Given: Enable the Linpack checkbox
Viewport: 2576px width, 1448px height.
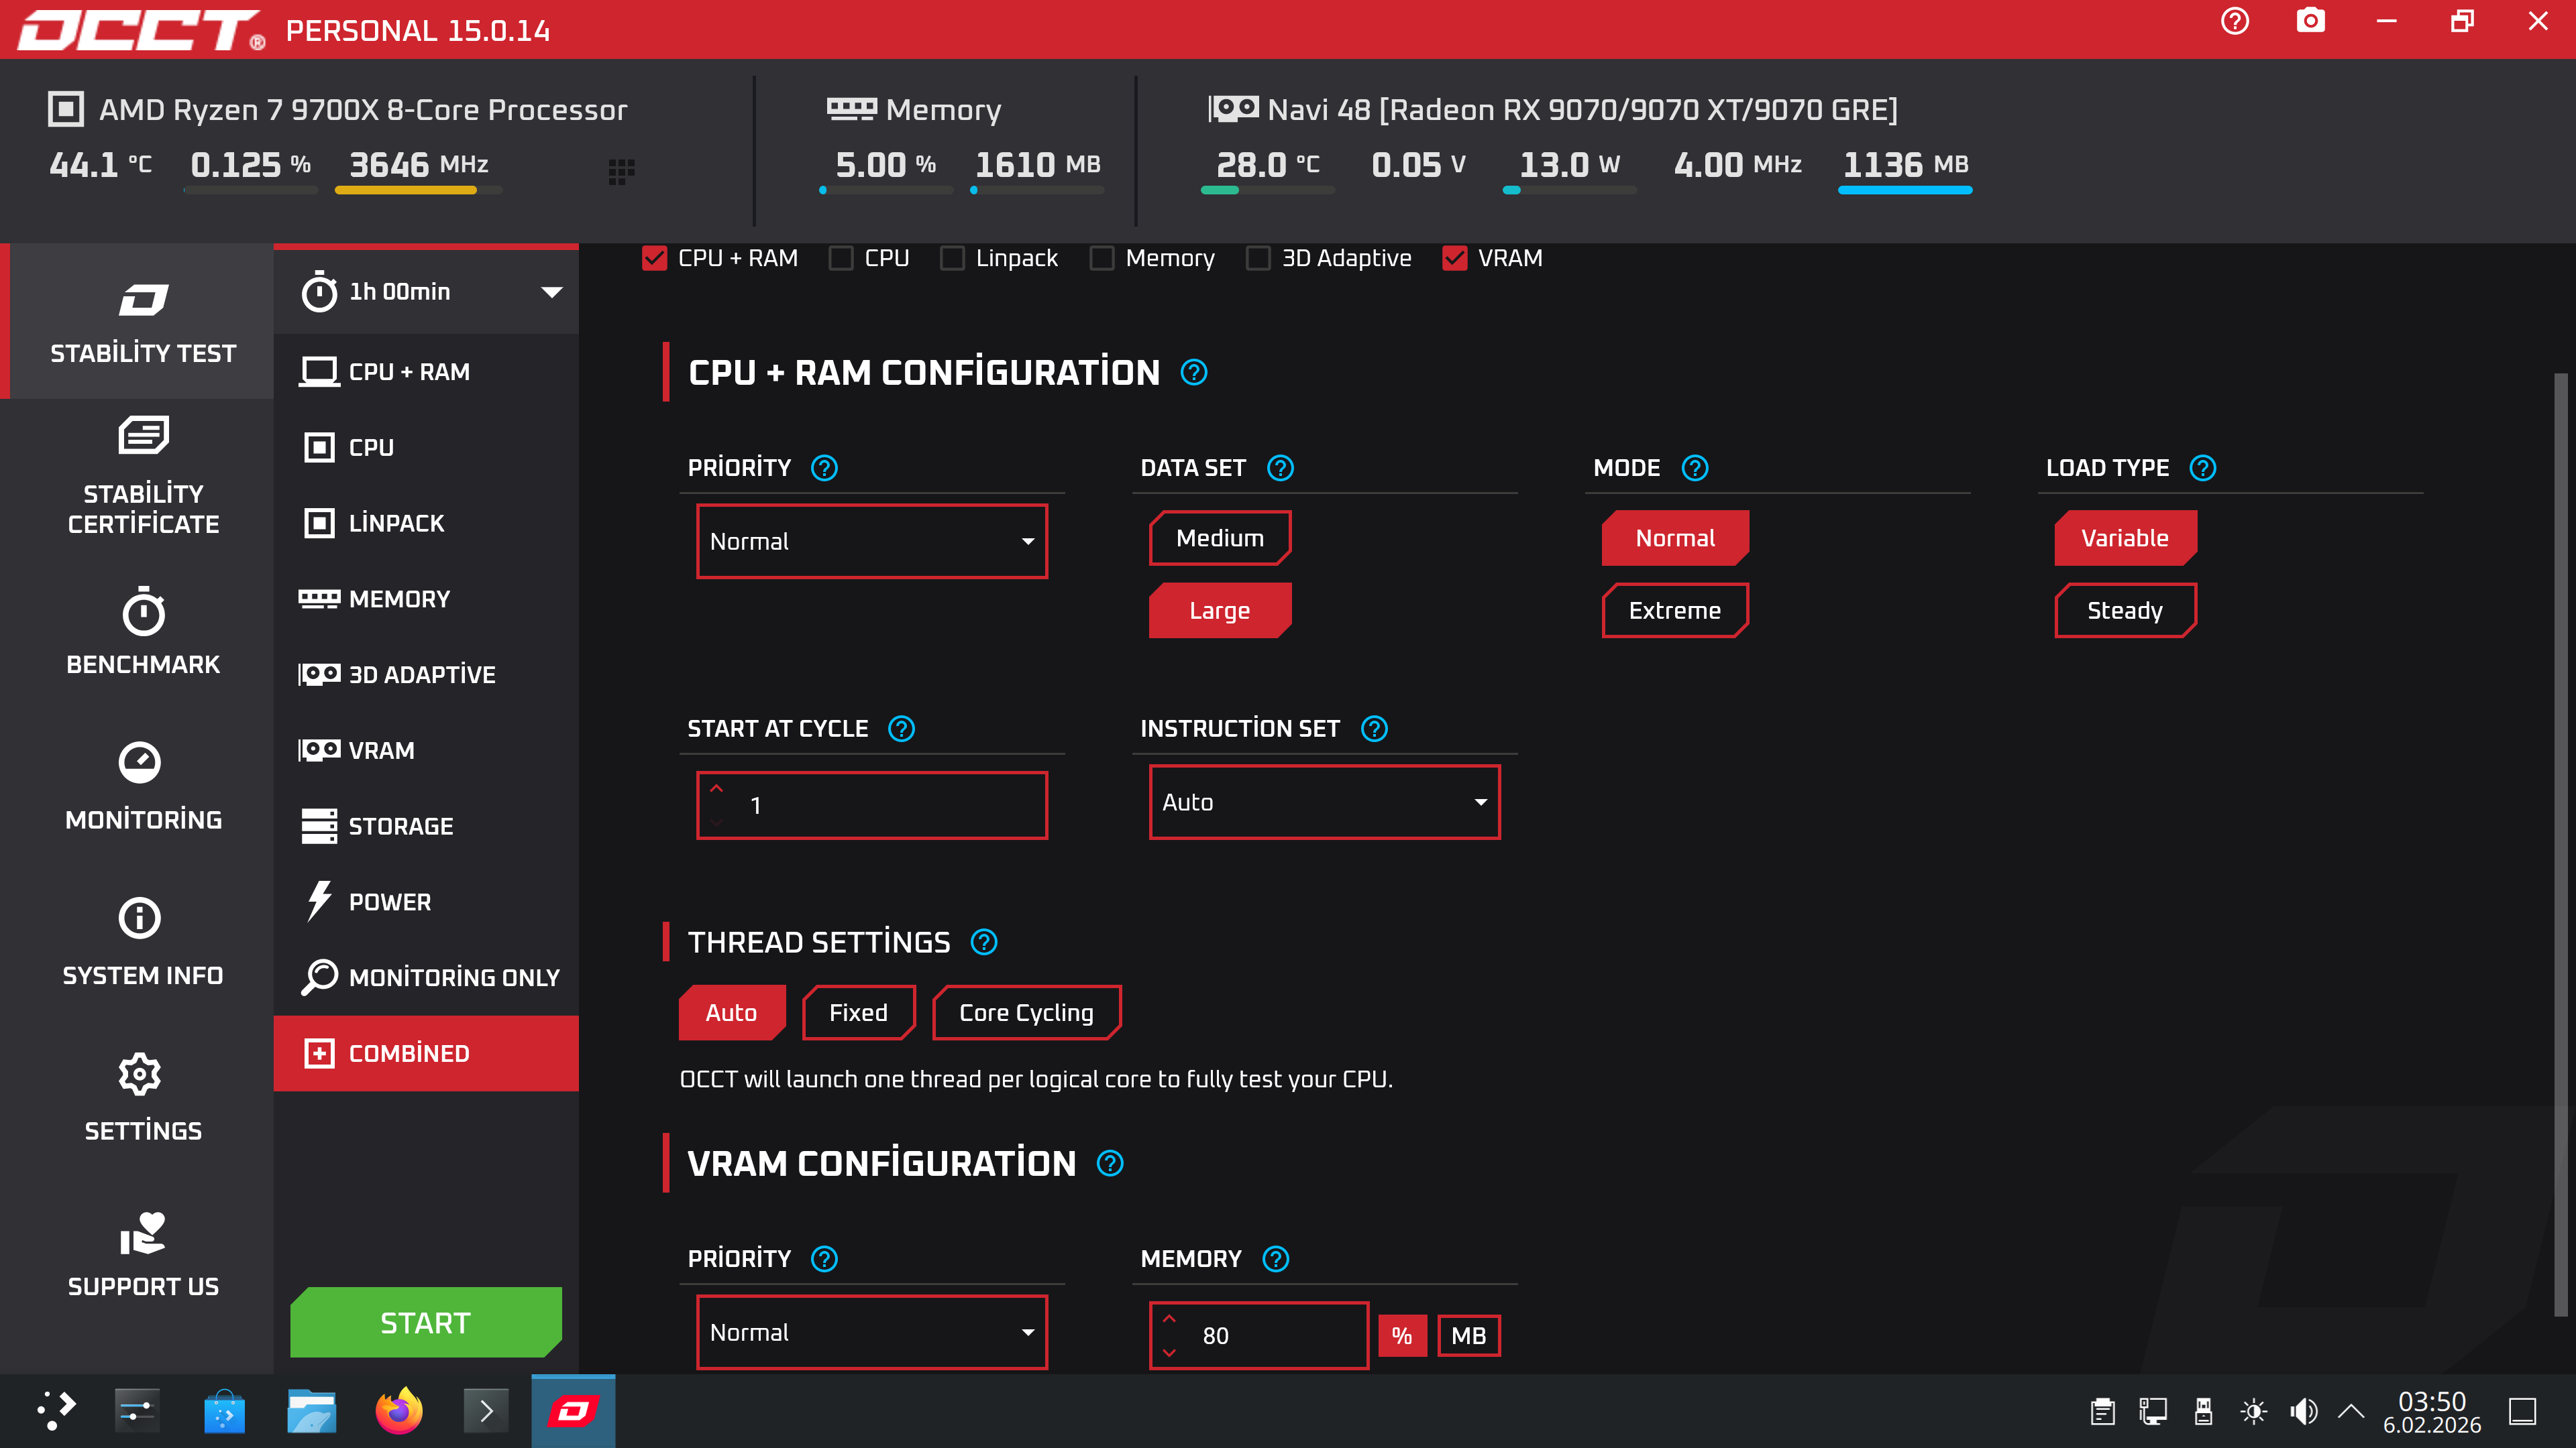Looking at the screenshot, I should 952,258.
